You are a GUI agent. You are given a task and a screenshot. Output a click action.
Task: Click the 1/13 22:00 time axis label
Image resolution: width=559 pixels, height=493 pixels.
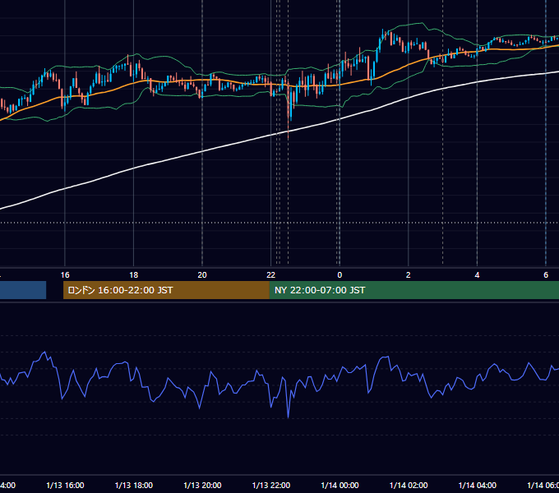pyautogui.click(x=271, y=485)
